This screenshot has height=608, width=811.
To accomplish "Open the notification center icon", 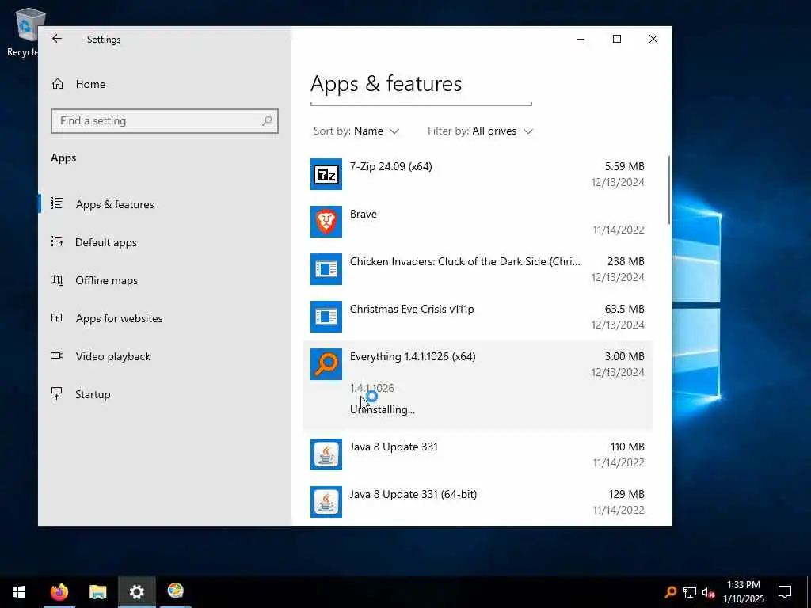I will 785,592.
